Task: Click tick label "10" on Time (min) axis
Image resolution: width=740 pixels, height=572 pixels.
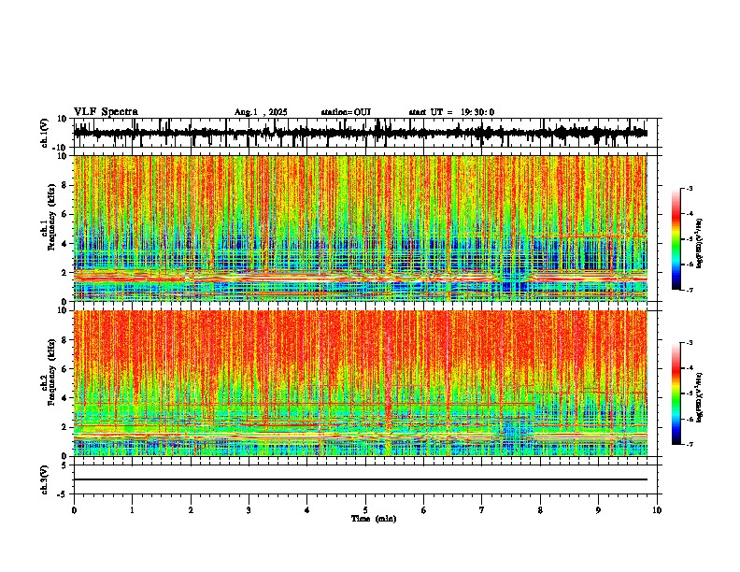Action: pos(657,510)
